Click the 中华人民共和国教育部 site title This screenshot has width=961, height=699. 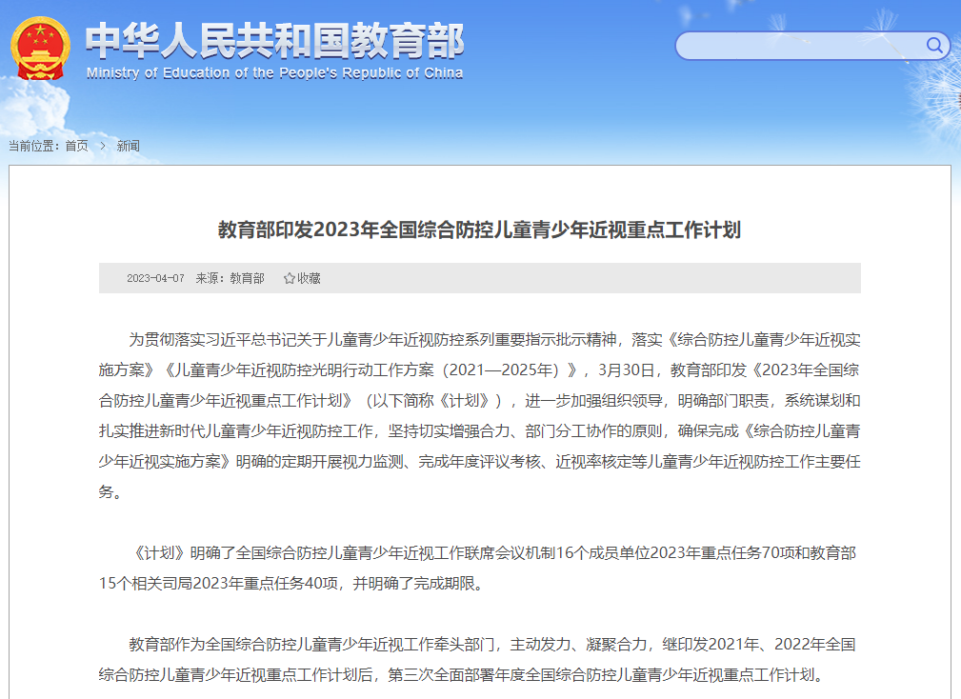(274, 40)
